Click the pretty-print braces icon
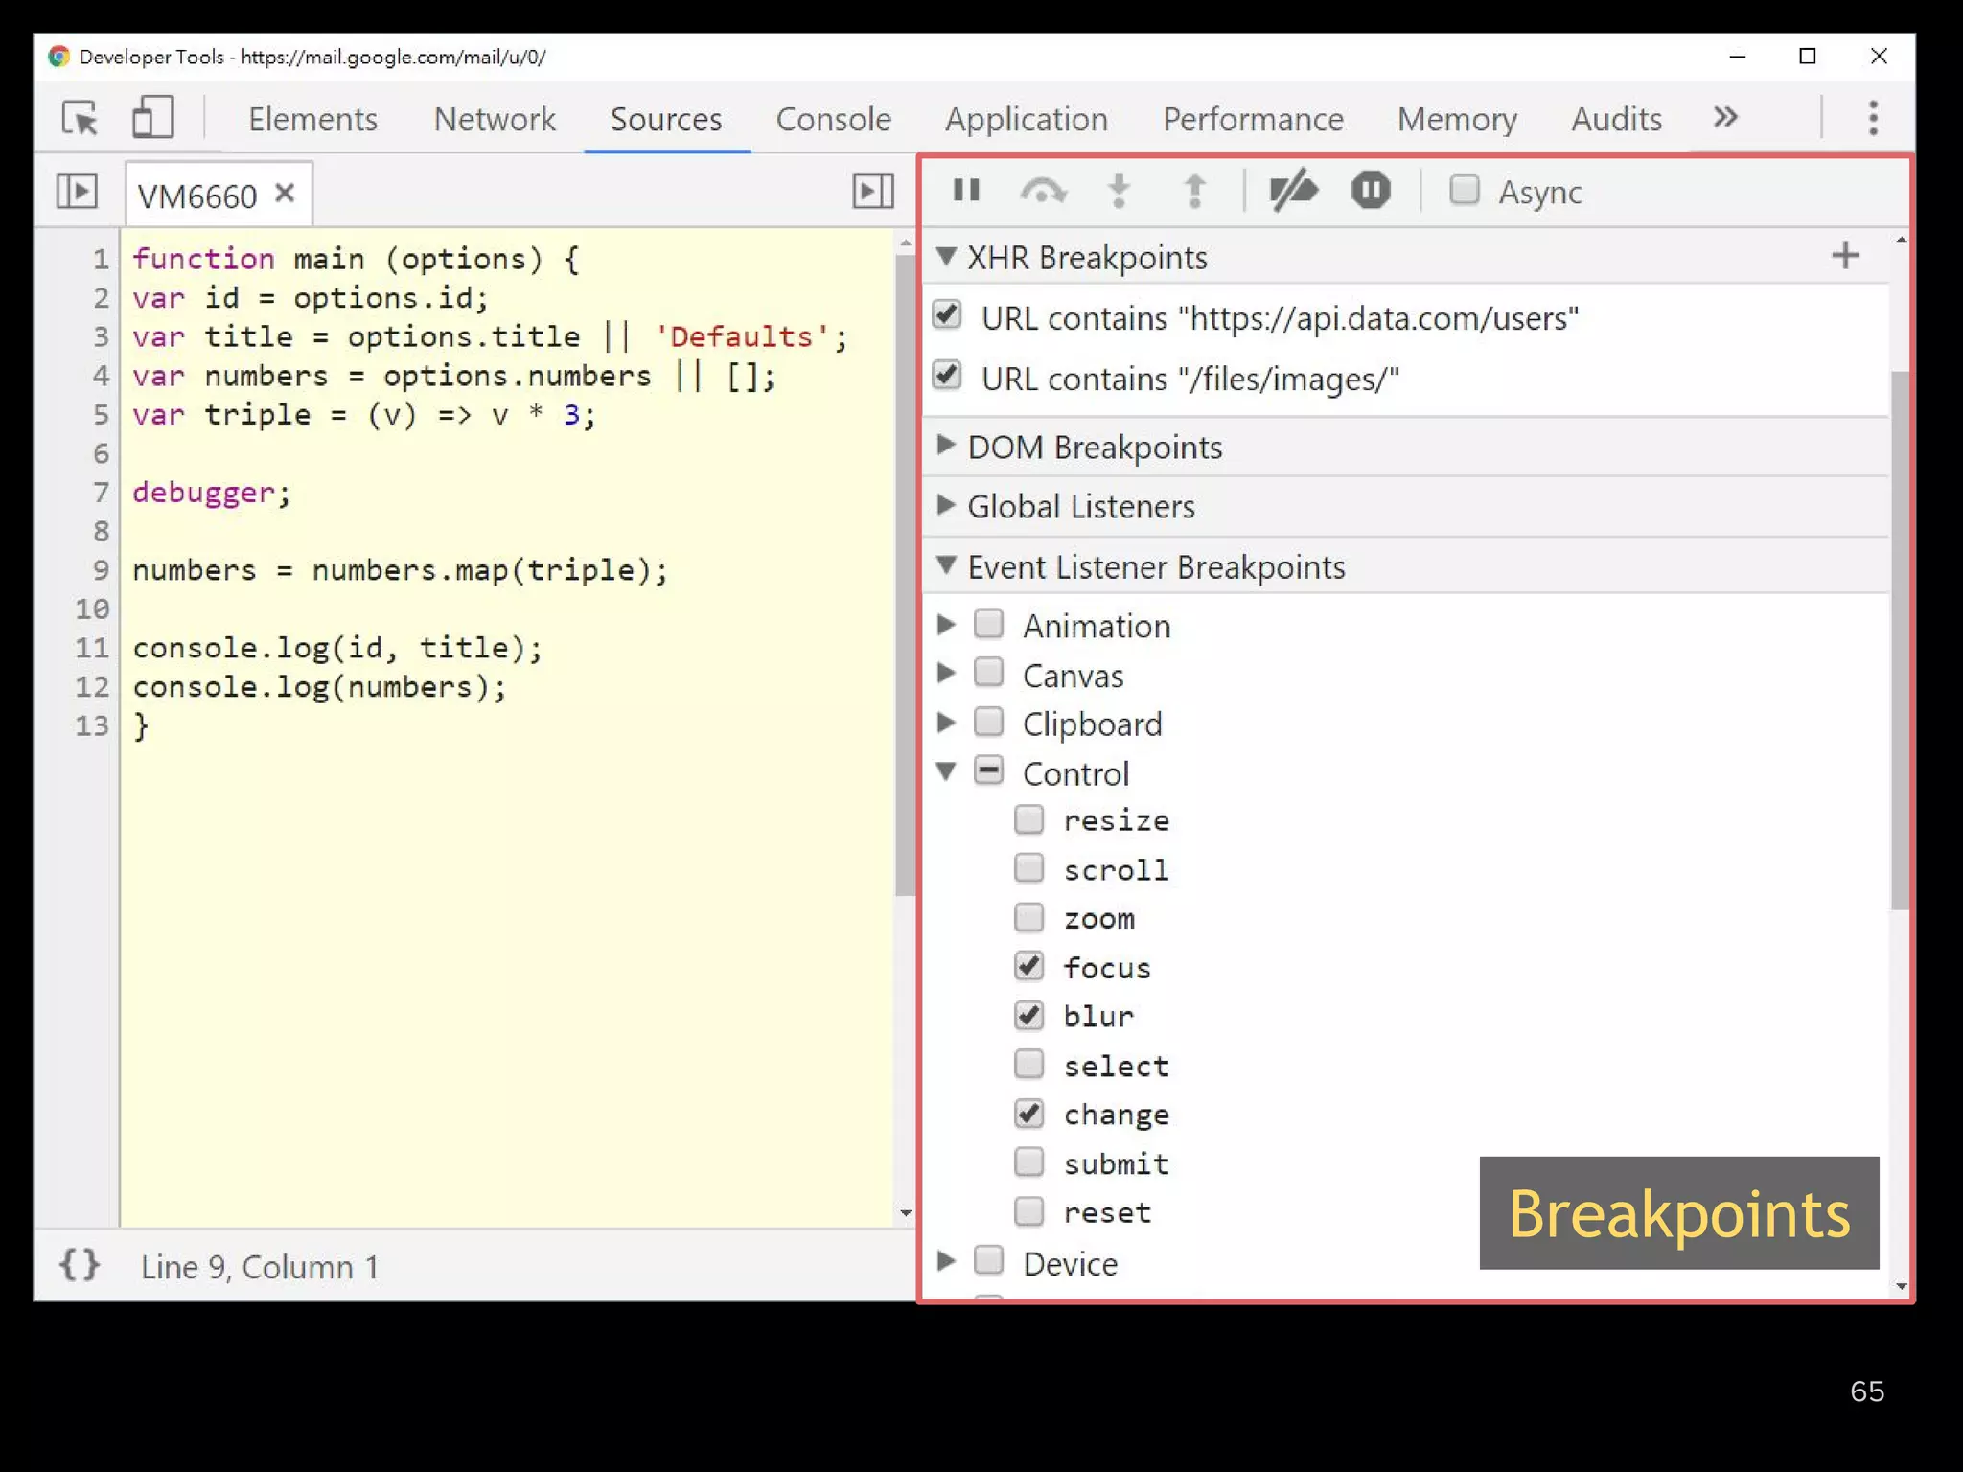Image resolution: width=1963 pixels, height=1472 pixels. pyautogui.click(x=80, y=1265)
